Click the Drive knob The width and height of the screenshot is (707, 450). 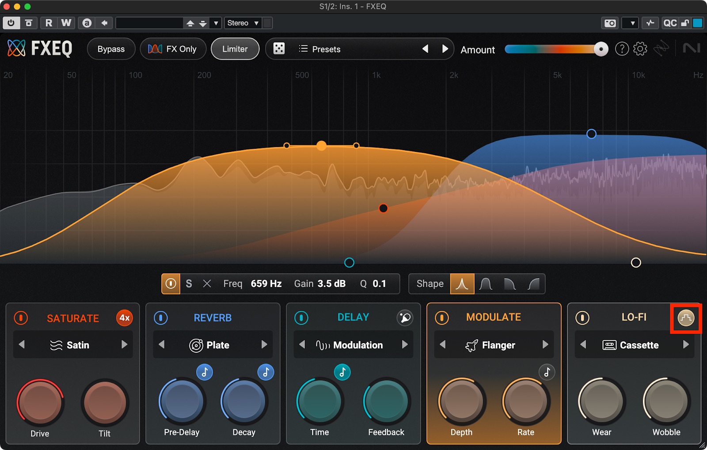[x=40, y=402]
